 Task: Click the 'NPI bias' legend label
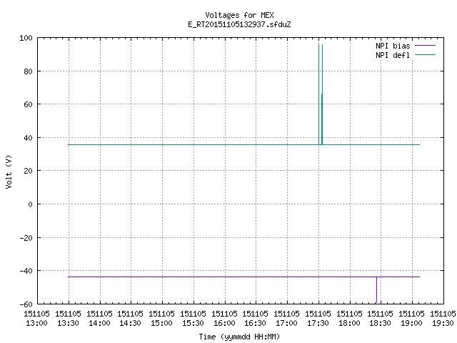(x=393, y=46)
